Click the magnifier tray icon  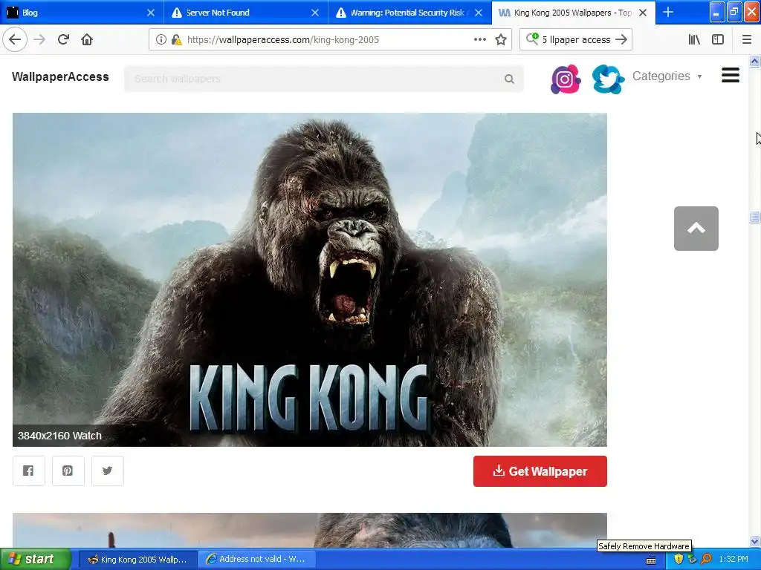(706, 560)
